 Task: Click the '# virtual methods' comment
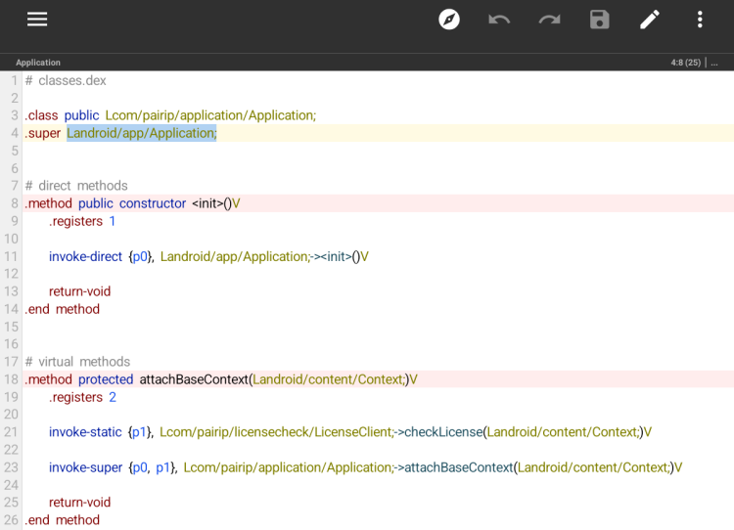tap(77, 362)
